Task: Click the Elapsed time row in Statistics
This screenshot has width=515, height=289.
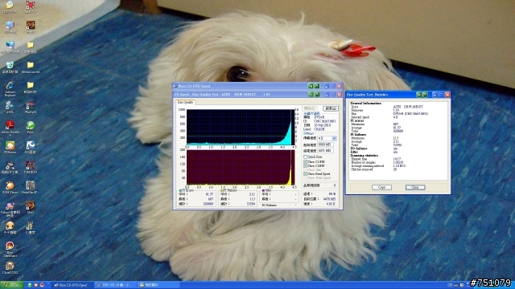Action: (376, 159)
